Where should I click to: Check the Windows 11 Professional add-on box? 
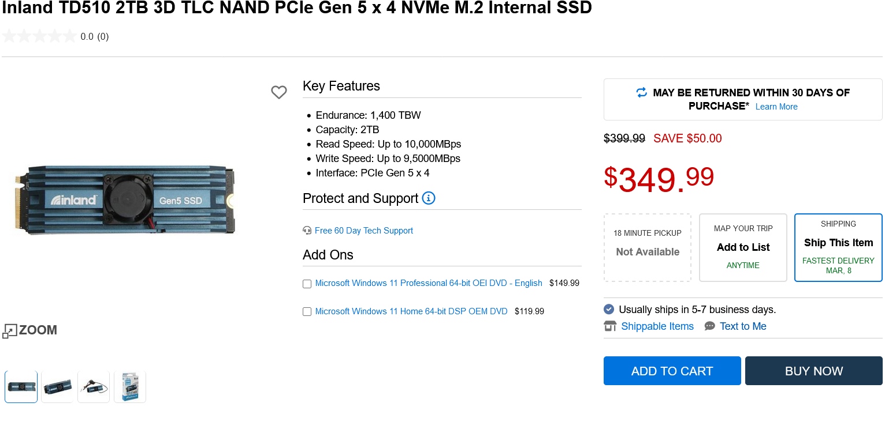coord(307,284)
